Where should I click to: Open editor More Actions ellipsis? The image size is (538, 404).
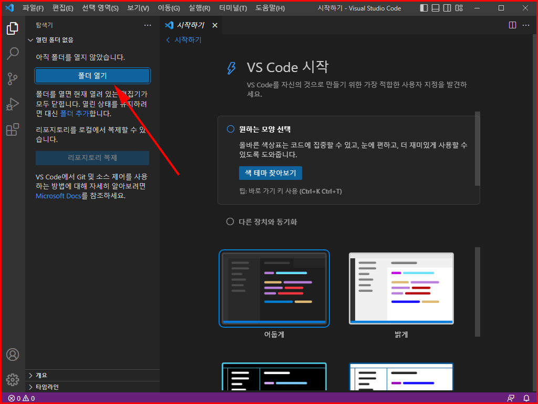525,25
